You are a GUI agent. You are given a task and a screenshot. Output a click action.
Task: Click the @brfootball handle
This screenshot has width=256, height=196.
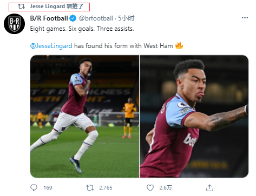point(96,18)
